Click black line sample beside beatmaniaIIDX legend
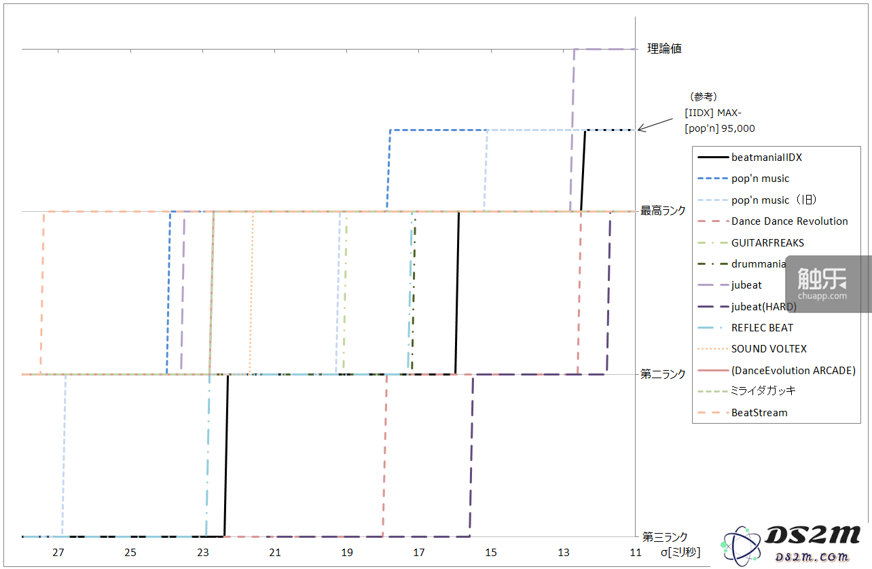 [712, 158]
